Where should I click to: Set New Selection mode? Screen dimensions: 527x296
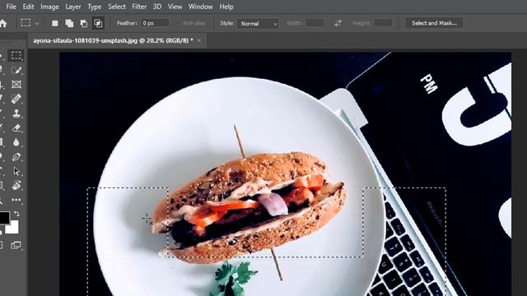click(x=55, y=23)
